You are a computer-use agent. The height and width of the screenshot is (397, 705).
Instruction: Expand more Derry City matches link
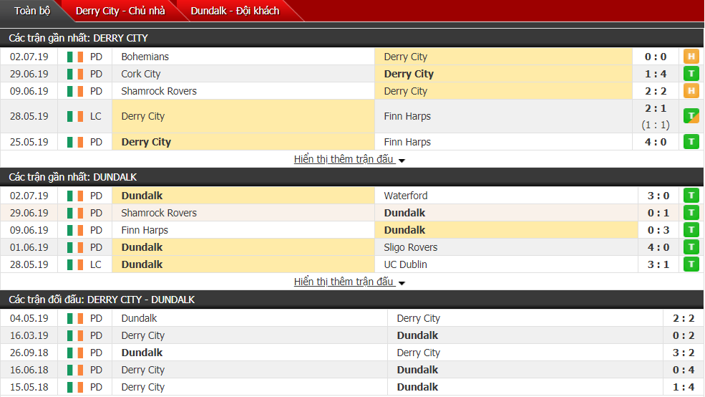[x=349, y=159]
